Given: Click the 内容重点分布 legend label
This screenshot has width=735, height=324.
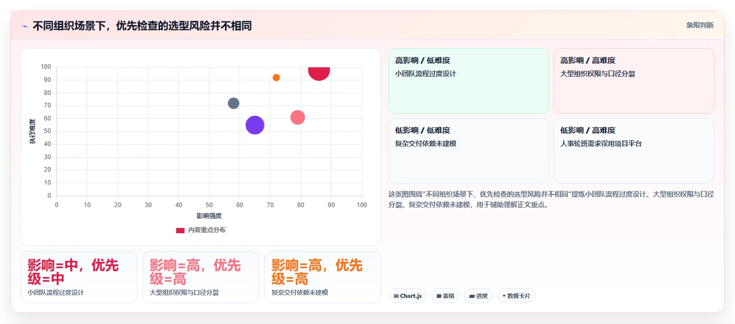Looking at the screenshot, I should [207, 230].
